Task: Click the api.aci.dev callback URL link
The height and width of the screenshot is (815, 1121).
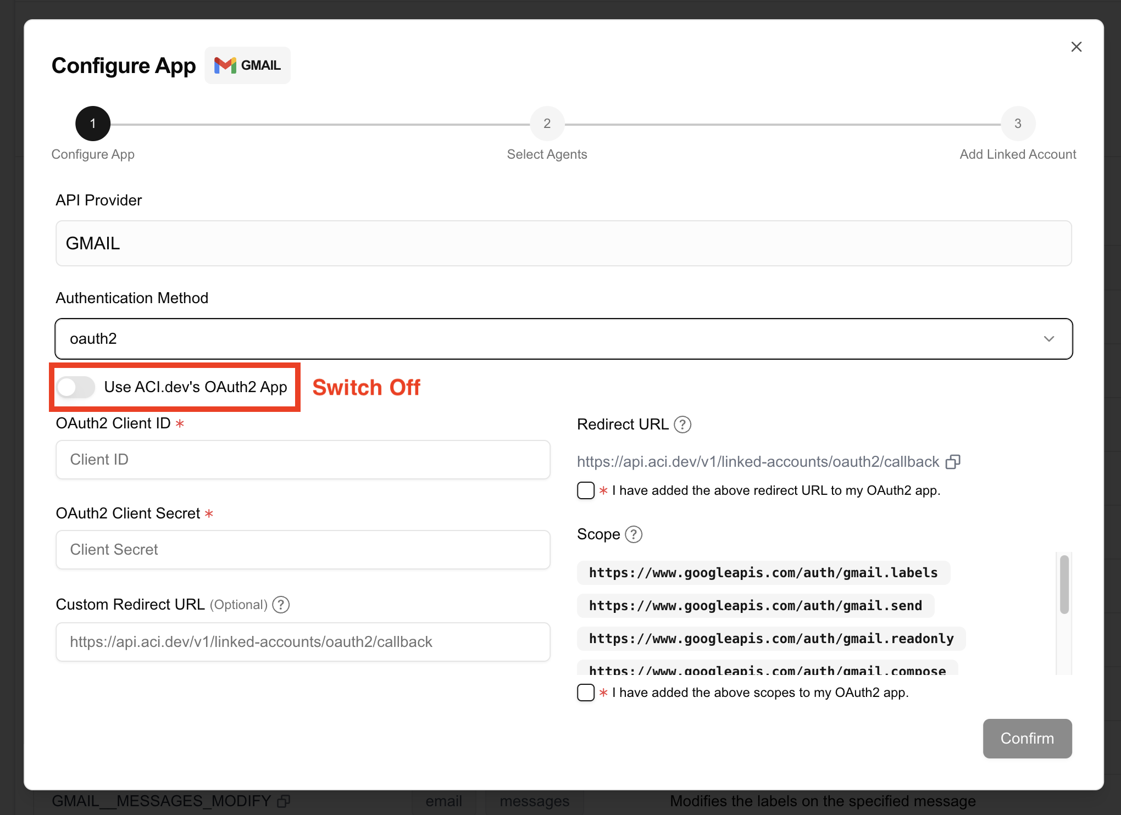Action: (x=758, y=462)
